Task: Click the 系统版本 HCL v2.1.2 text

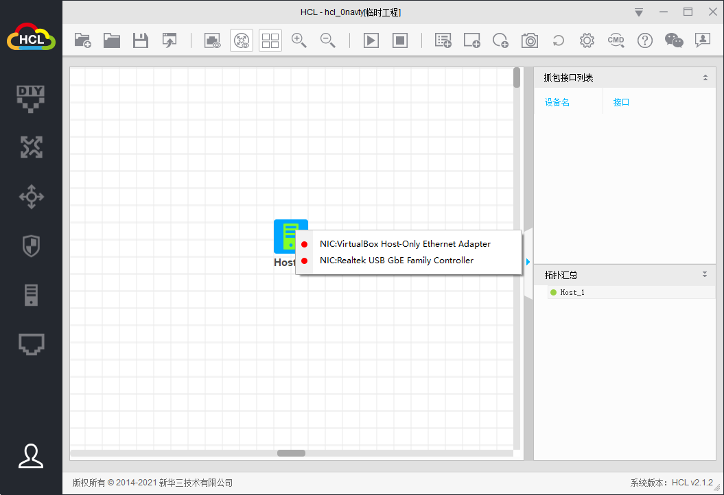Action: [x=671, y=483]
